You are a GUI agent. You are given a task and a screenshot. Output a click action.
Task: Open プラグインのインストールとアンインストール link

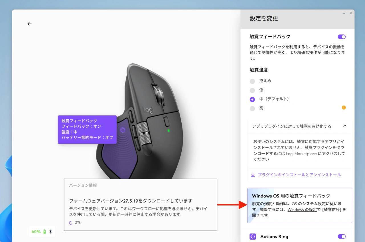pos(299,175)
